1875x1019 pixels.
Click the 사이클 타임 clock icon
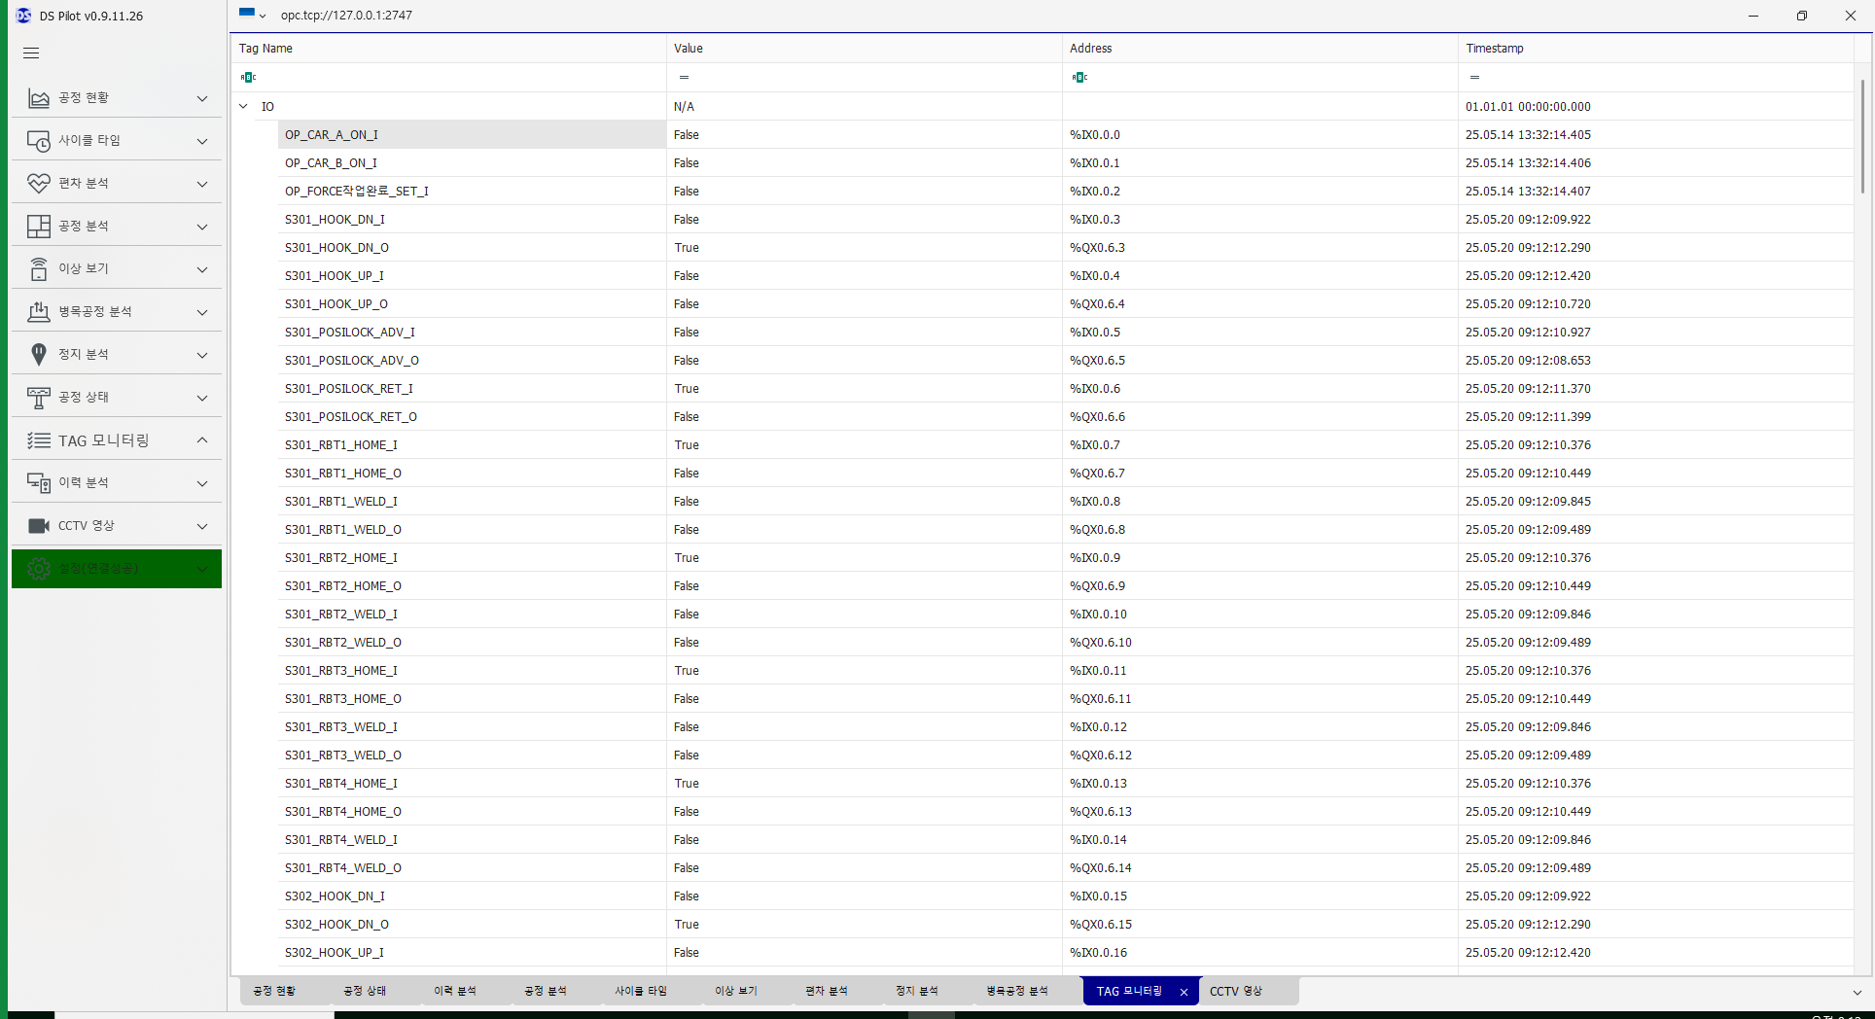pyautogui.click(x=39, y=141)
